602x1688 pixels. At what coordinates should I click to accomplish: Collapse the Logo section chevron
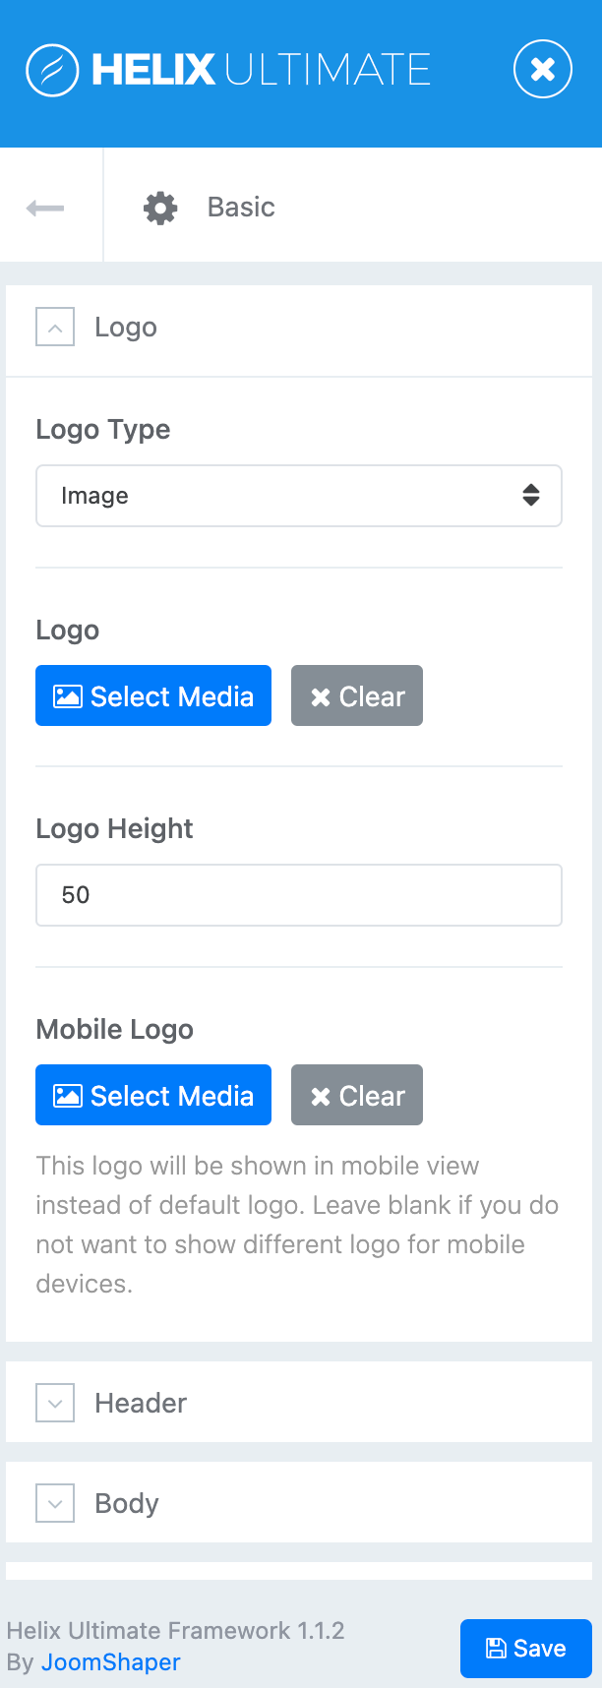(55, 328)
